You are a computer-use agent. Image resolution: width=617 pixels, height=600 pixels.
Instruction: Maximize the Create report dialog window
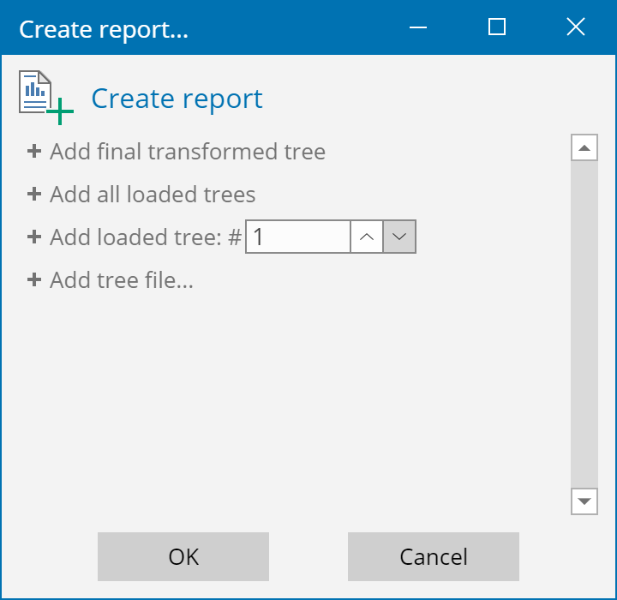click(497, 27)
